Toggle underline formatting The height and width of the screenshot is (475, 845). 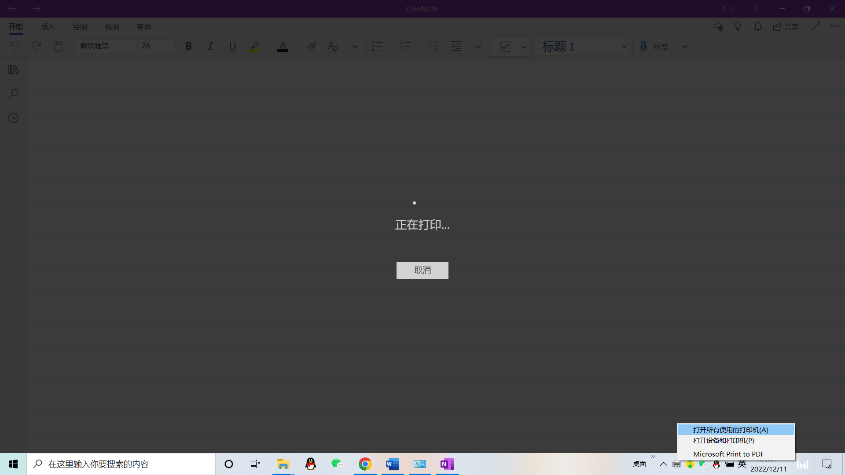(232, 46)
